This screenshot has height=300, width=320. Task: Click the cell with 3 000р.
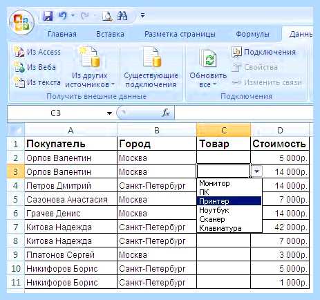click(280, 254)
